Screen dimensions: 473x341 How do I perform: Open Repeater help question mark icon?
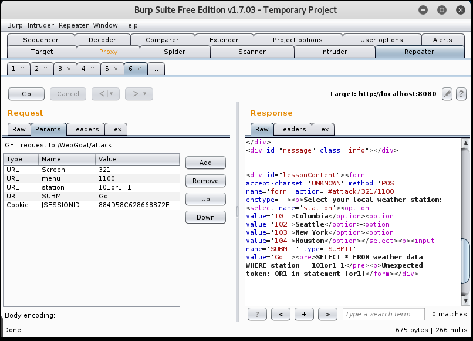[461, 94]
